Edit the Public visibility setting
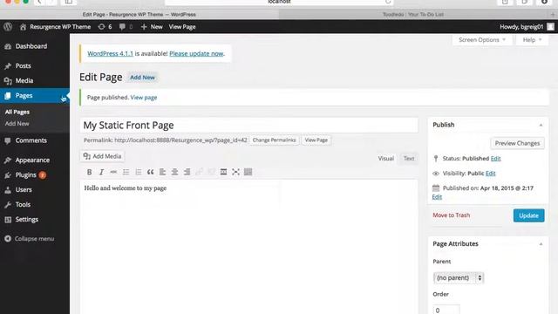Viewport: 558px width, 314px height. 490,174
